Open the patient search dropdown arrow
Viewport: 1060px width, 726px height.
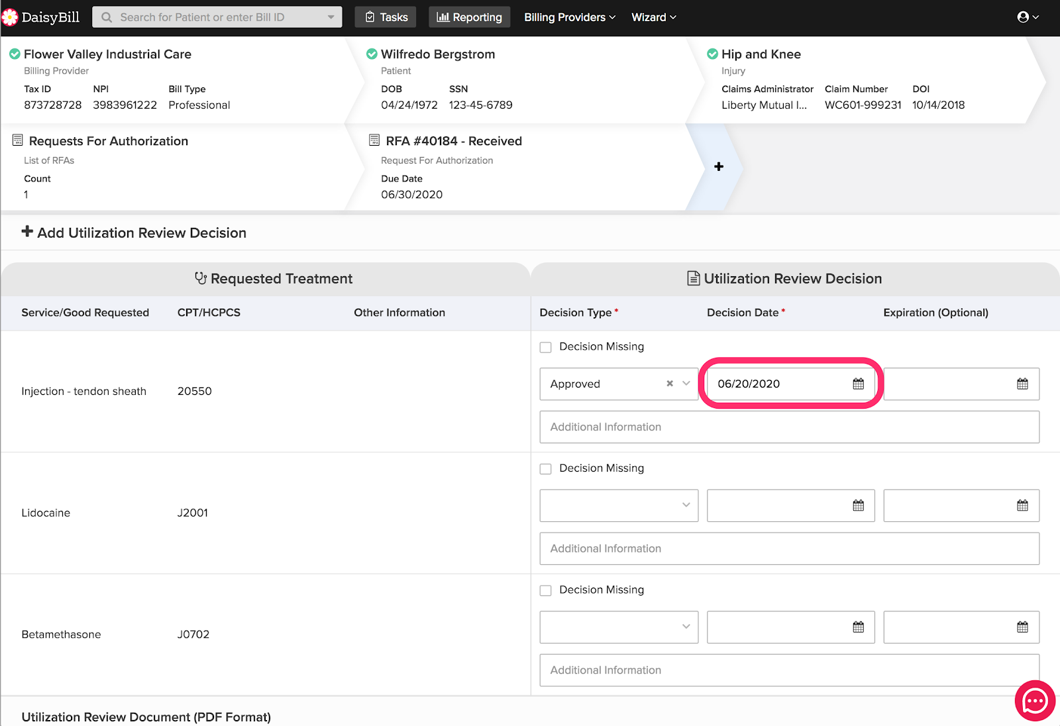click(x=331, y=17)
